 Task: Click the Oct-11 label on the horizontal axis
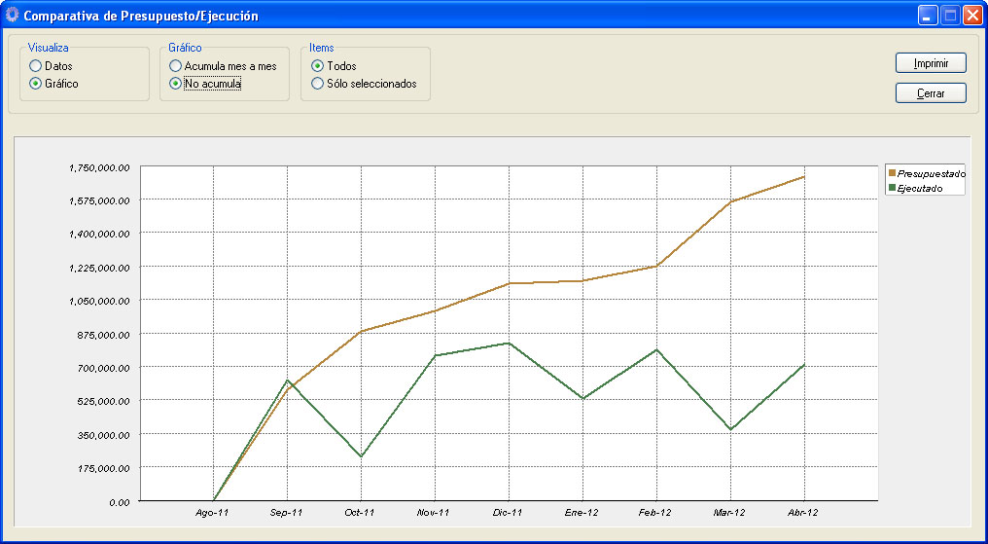360,512
